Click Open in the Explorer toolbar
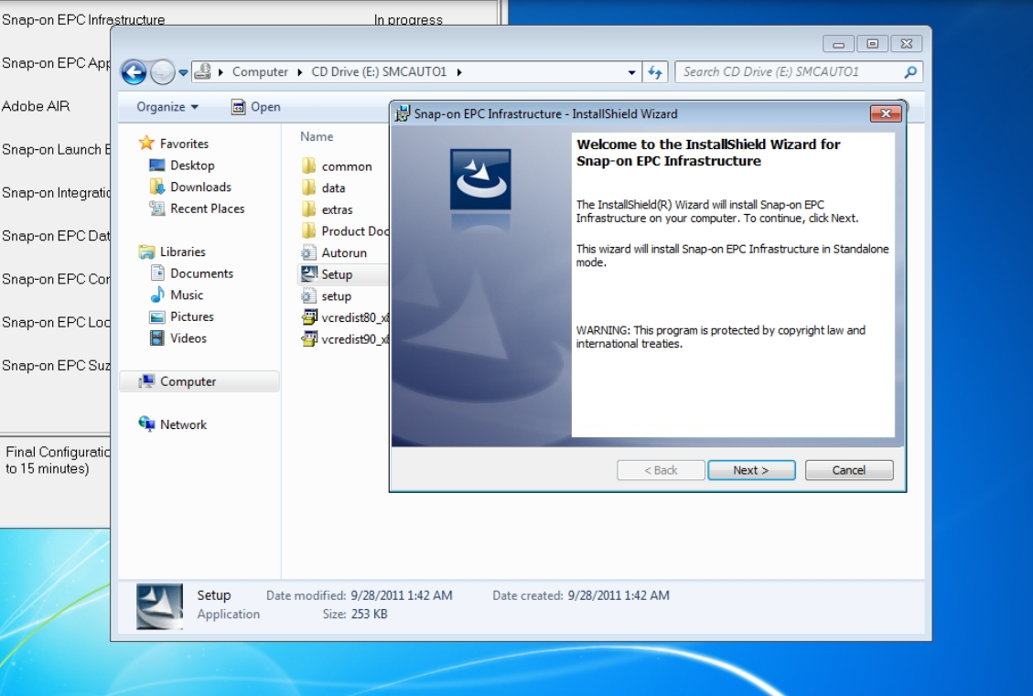 pyautogui.click(x=256, y=107)
